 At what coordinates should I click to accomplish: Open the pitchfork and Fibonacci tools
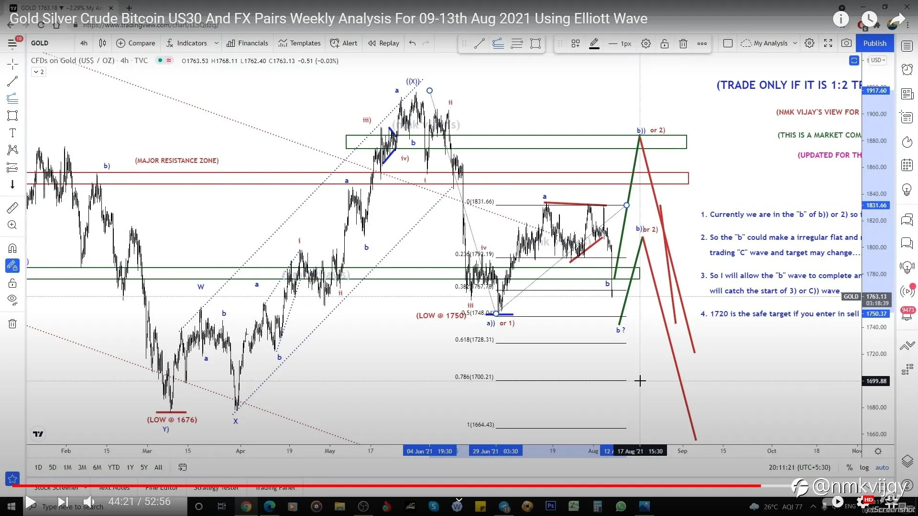(12, 98)
